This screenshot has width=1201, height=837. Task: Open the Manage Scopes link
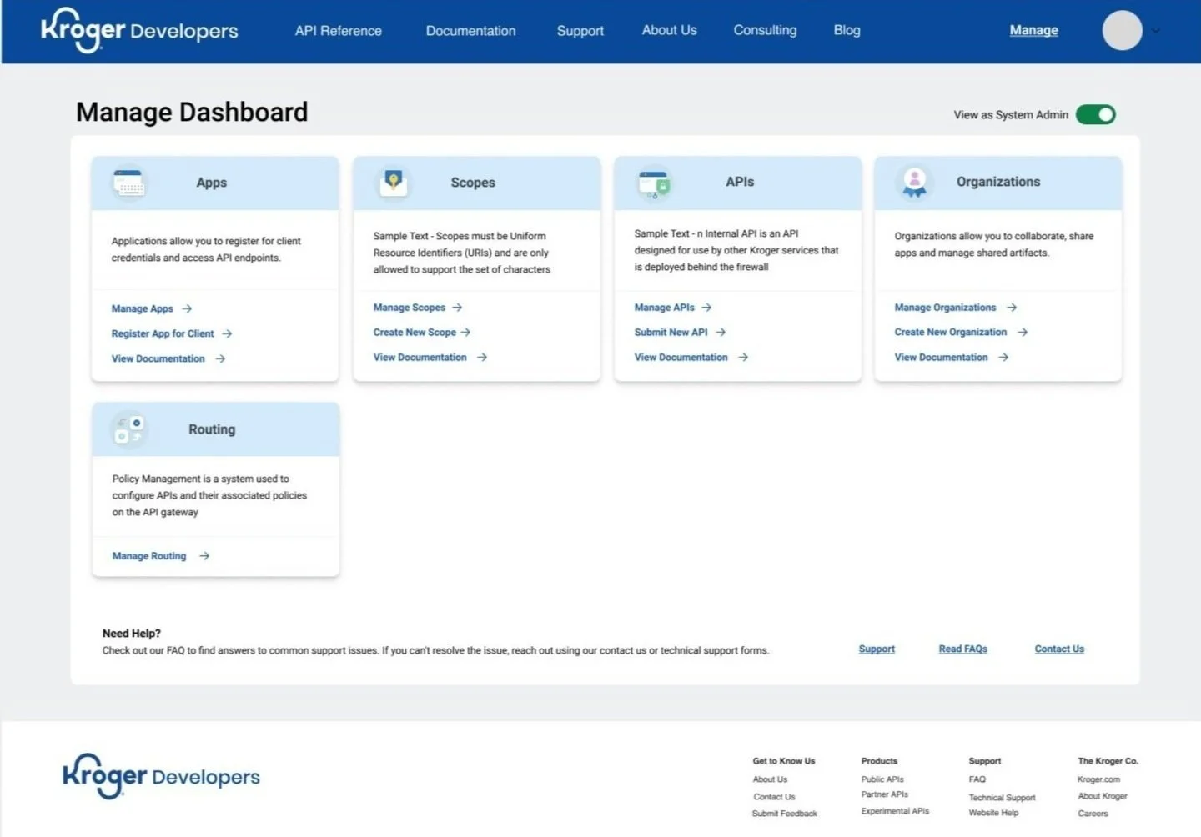tap(410, 308)
